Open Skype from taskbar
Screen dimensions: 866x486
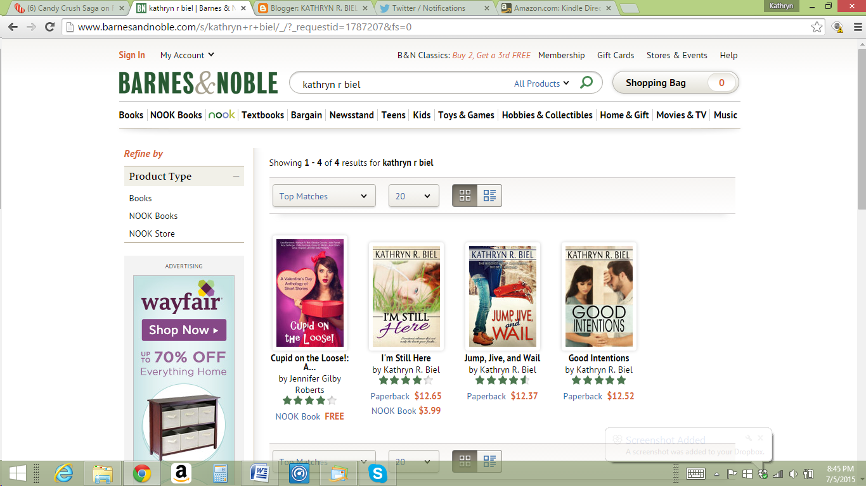378,473
